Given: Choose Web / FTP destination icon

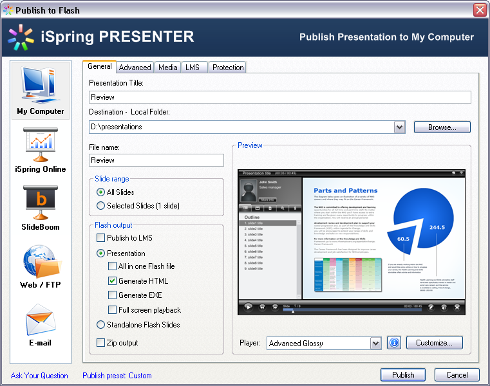Looking at the screenshot, I should 41,266.
